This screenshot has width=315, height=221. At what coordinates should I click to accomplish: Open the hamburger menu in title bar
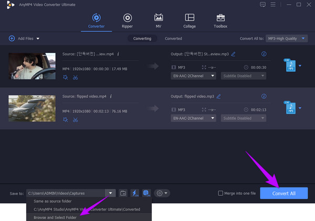coord(273,4)
